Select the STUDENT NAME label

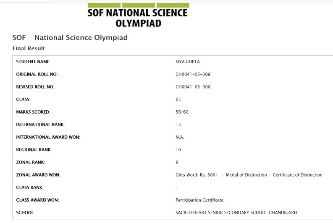[33, 62]
